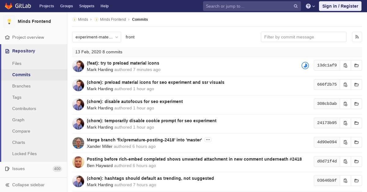Screen dimensions: 367x192
Task: View running pipeline status for first commit
Action: point(305,66)
